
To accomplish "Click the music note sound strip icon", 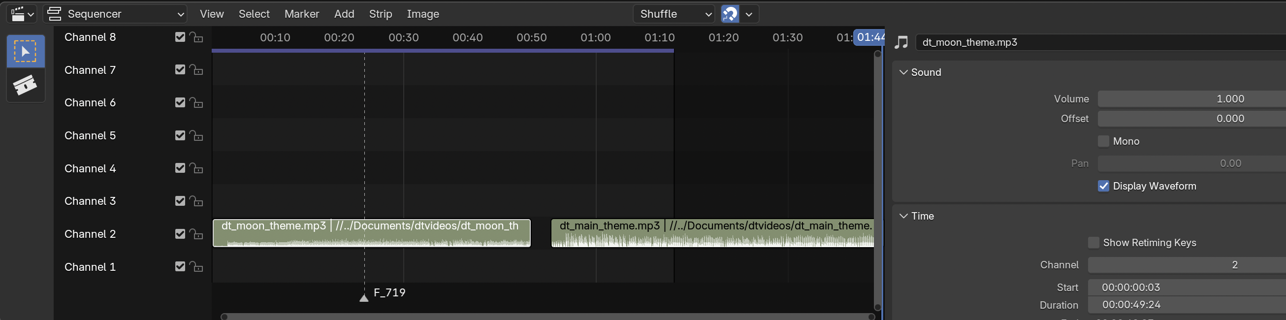I will tap(901, 42).
